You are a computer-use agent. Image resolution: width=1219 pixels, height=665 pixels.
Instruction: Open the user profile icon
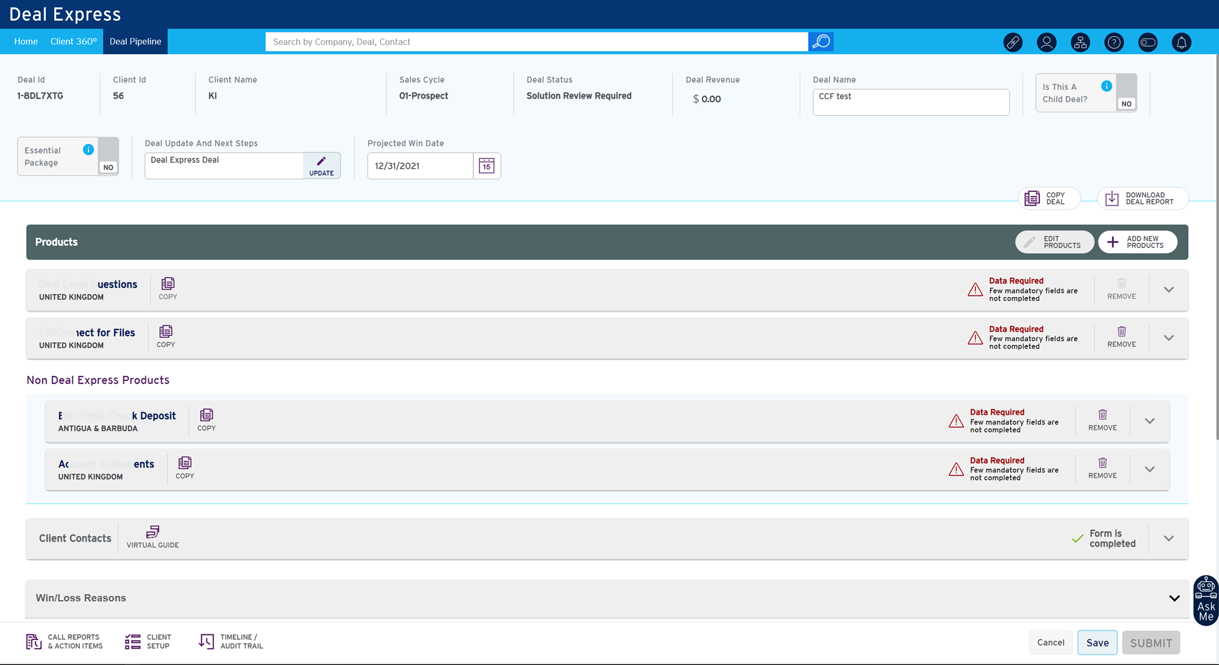(x=1046, y=43)
